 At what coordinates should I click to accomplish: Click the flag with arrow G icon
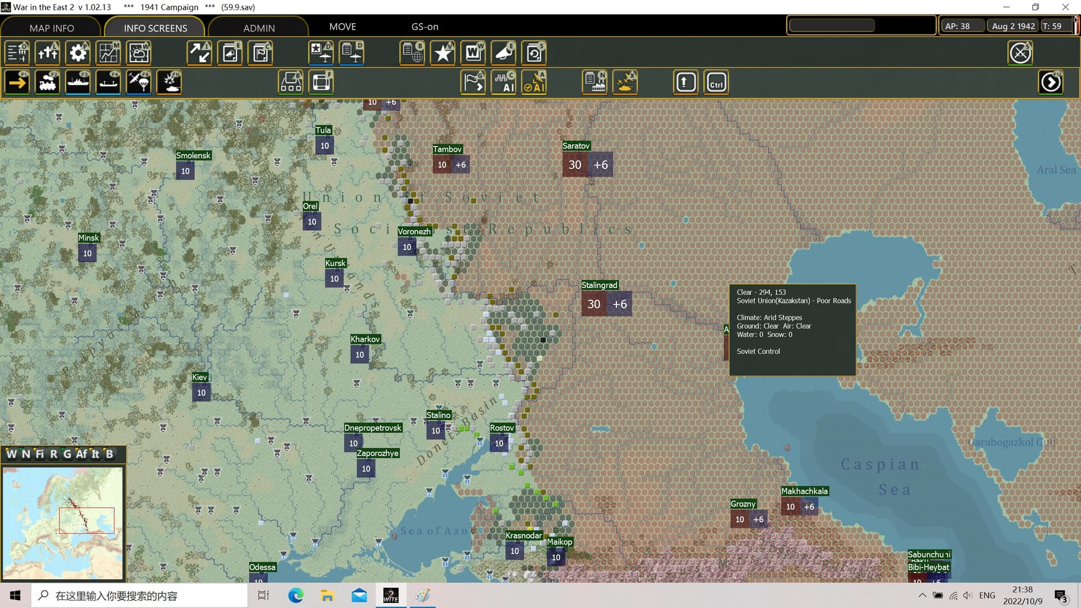tap(473, 83)
